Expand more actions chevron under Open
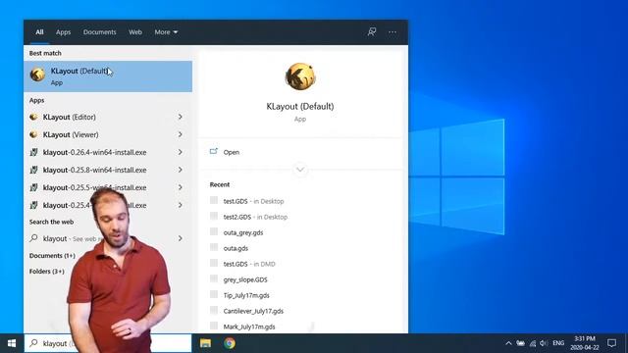 [x=300, y=170]
